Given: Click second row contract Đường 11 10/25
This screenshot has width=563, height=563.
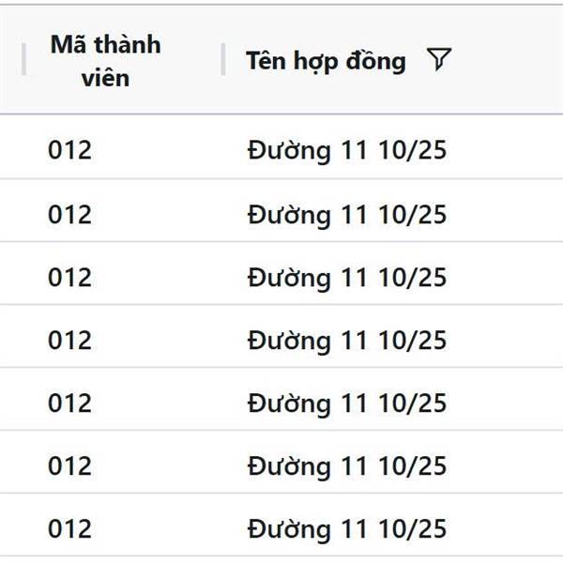Looking at the screenshot, I should [x=347, y=216].
